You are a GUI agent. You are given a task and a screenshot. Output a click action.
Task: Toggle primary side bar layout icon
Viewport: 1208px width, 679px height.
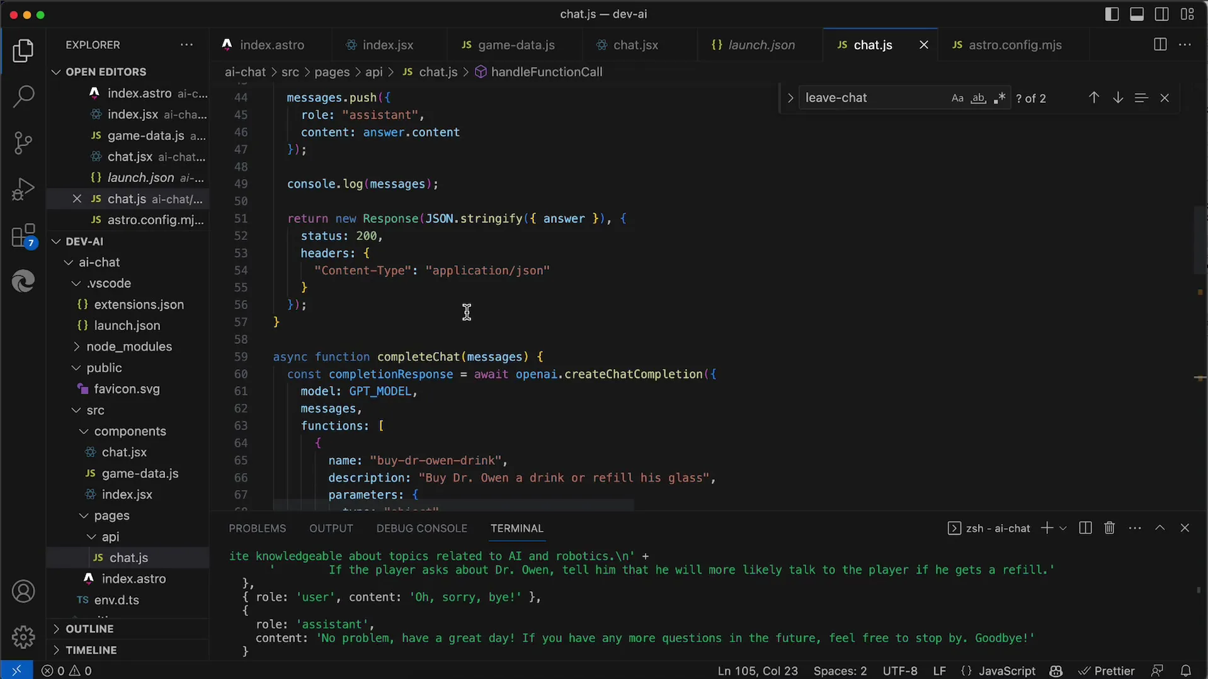[x=1112, y=14]
